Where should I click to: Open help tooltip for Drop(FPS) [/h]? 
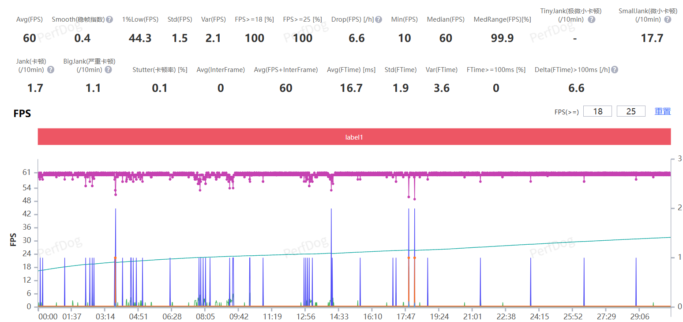378,19
